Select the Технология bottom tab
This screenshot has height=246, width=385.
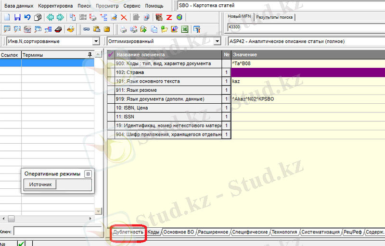click(284, 232)
